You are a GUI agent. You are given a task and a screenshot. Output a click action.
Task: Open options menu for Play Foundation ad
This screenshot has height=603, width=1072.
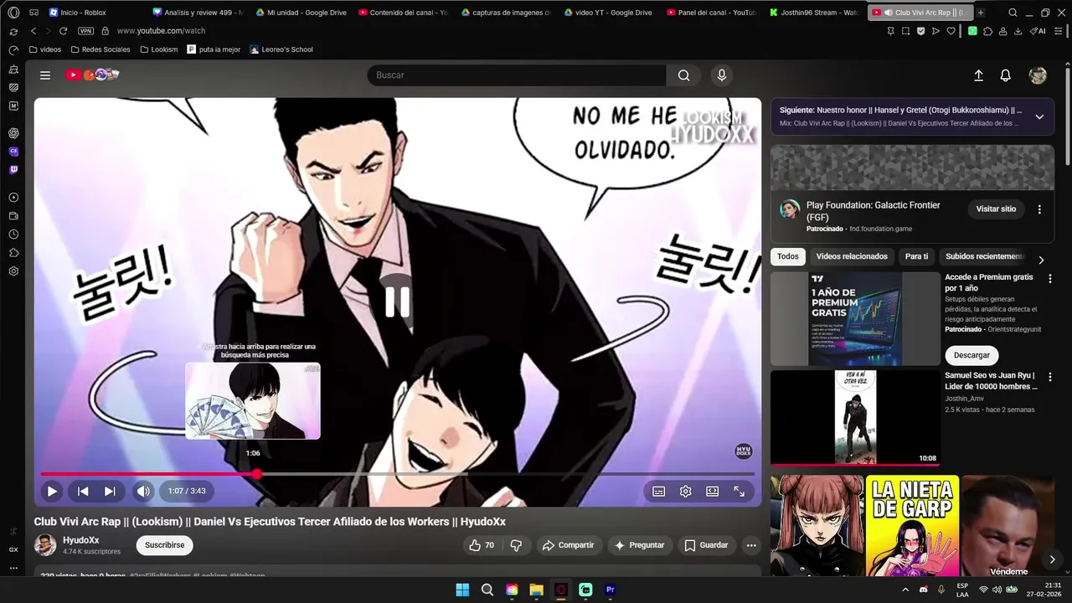[1039, 209]
